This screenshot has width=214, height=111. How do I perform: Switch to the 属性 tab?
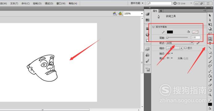pyautogui.click(x=155, y=11)
